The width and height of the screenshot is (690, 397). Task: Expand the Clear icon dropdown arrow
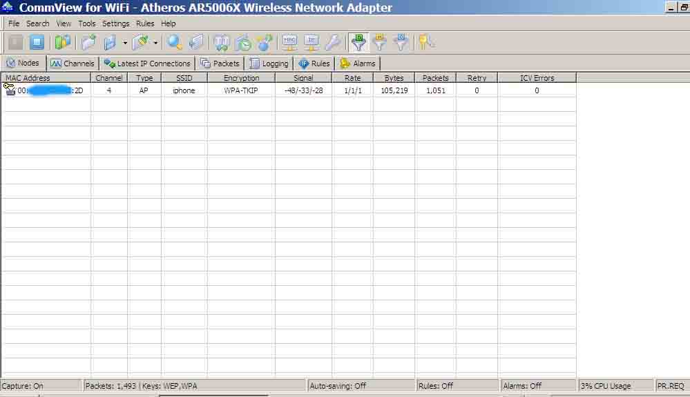click(156, 43)
